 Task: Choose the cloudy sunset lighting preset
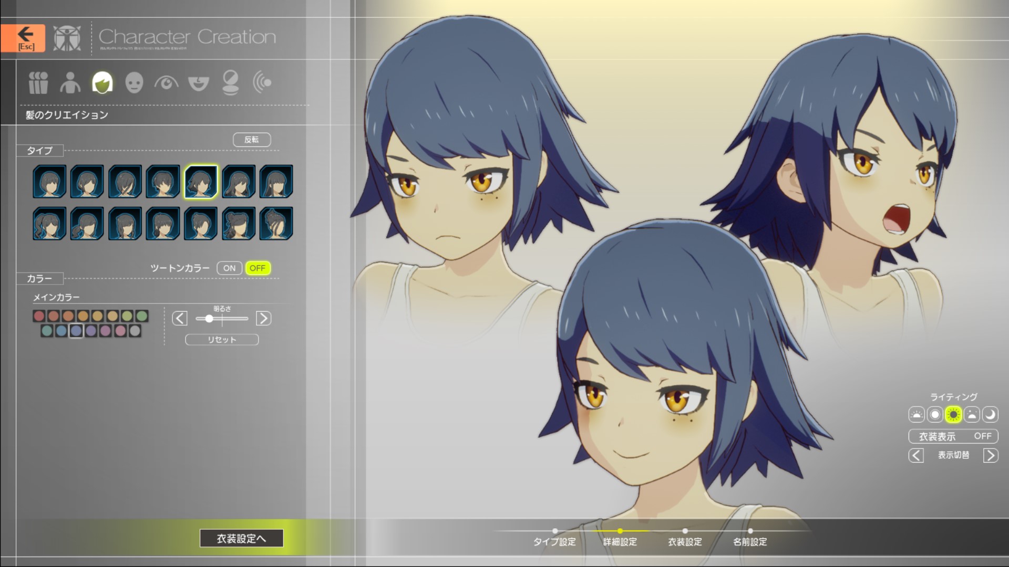tap(972, 415)
